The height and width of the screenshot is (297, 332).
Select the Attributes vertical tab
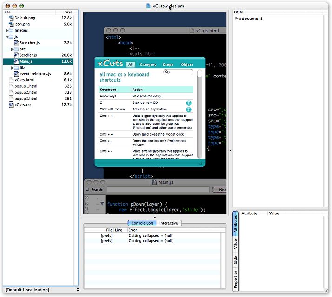[x=235, y=224]
